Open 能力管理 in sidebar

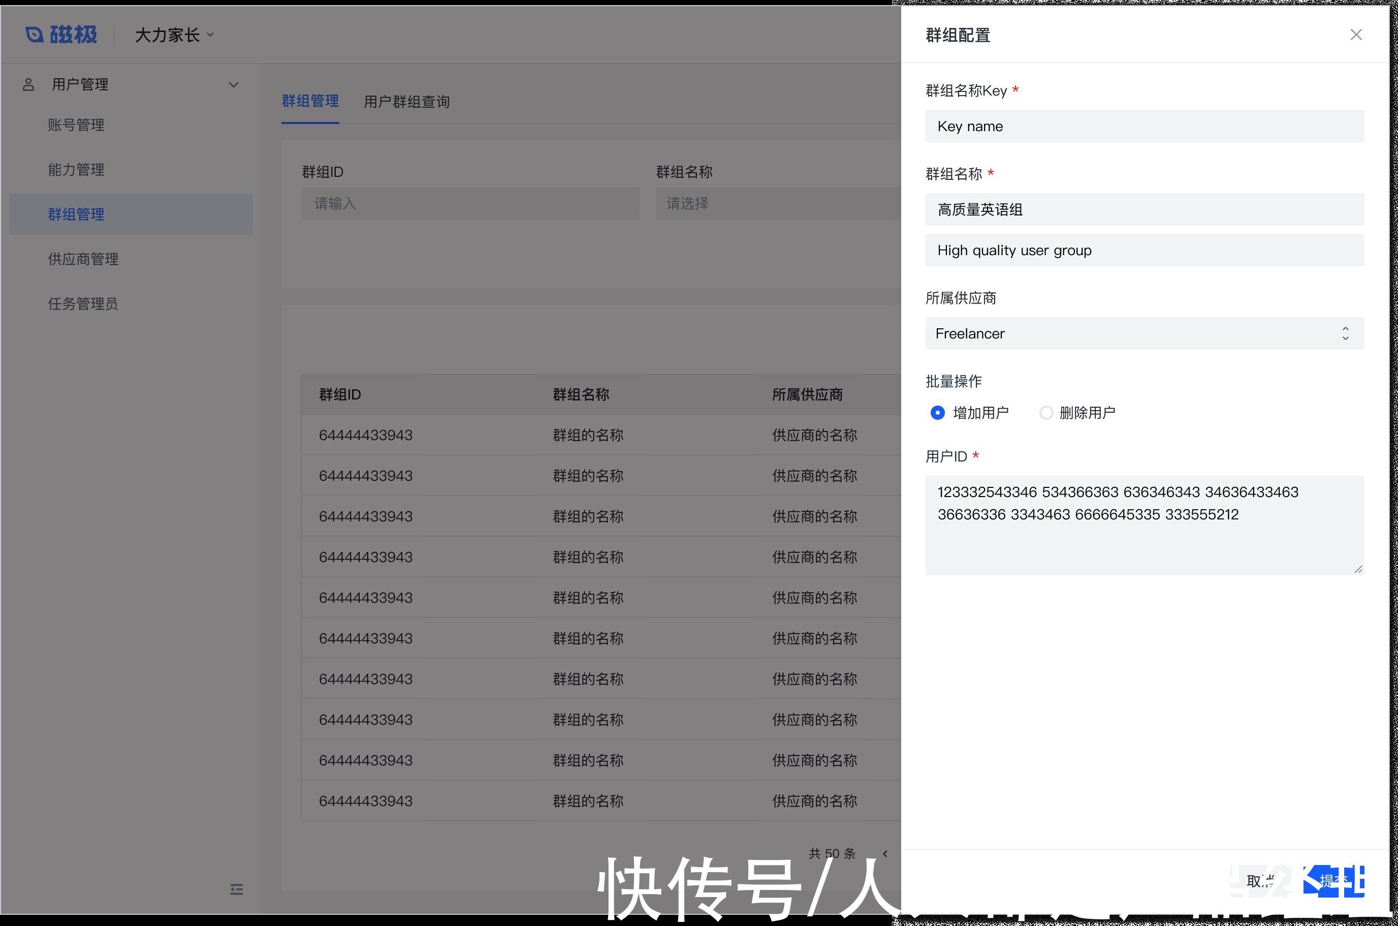click(76, 170)
